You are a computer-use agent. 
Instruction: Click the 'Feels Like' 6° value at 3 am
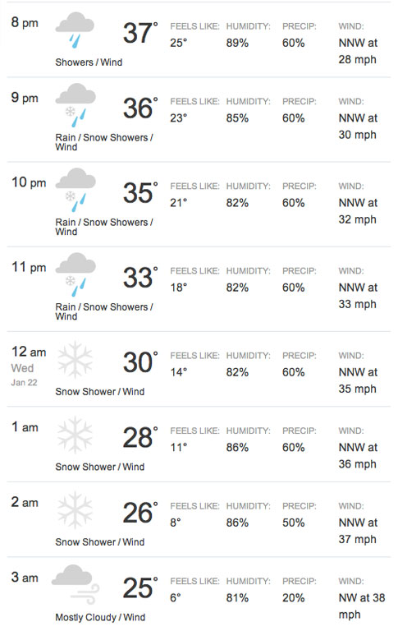176,598
